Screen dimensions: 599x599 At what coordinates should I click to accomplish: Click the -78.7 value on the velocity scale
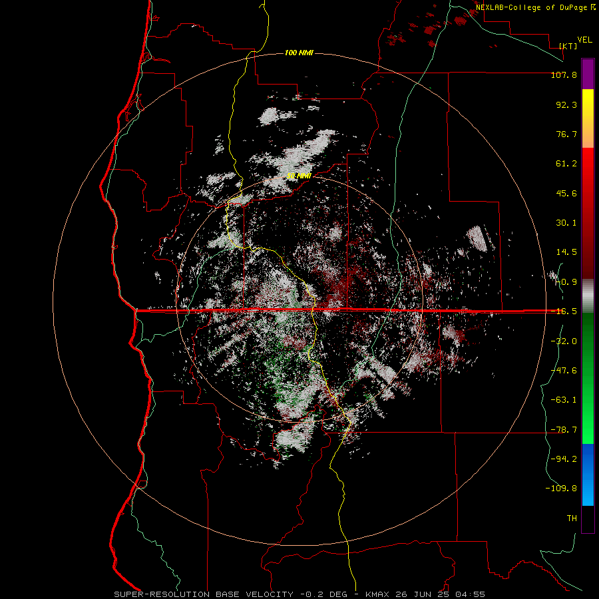point(564,430)
